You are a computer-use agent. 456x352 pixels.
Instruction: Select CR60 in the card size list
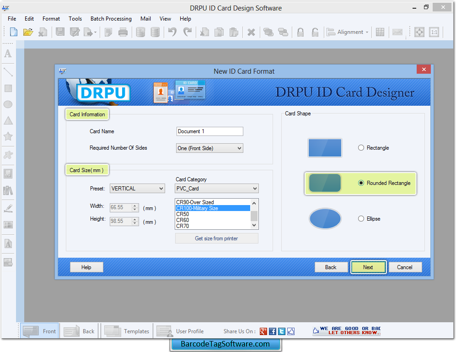[213, 220]
